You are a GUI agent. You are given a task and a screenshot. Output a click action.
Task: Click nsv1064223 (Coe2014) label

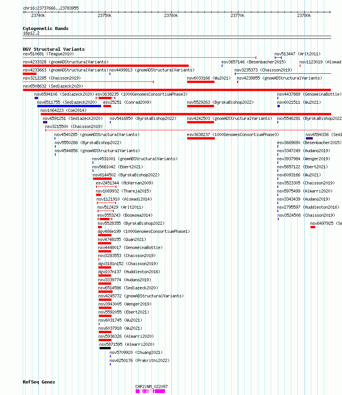pyautogui.click(x=63, y=110)
